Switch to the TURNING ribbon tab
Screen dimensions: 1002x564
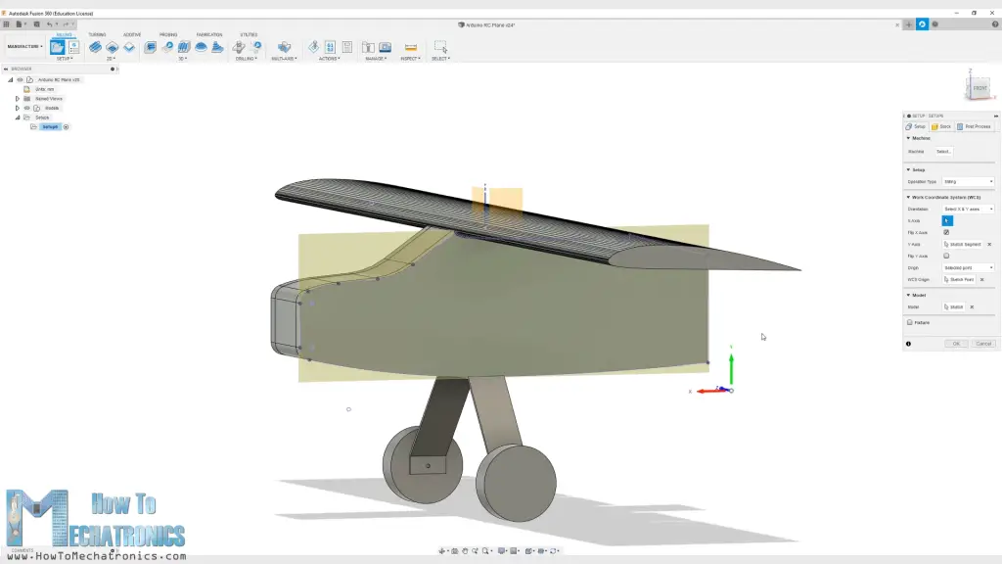[96, 34]
